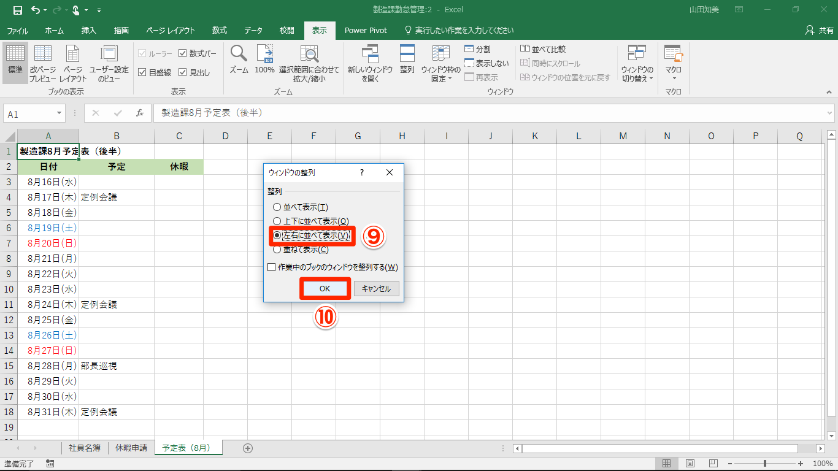Select the Normal (標準) view icon

click(15, 63)
